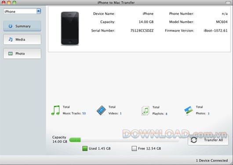Click the Phone Number n/a value
Image resolution: width=233 pixels, height=165 pixels.
(225, 14)
